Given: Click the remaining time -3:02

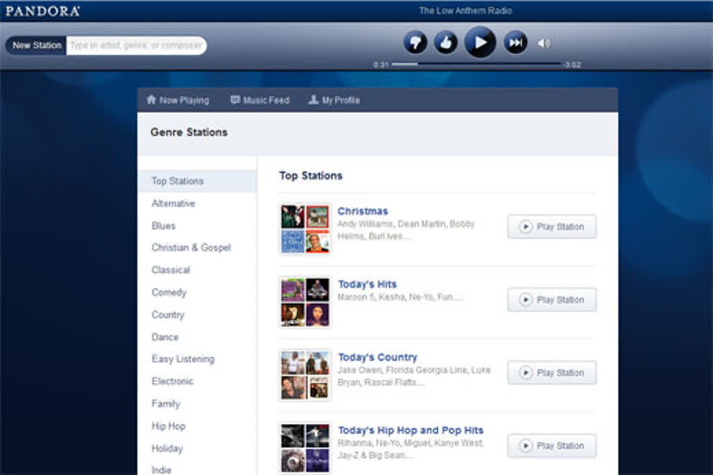Looking at the screenshot, I should point(572,65).
